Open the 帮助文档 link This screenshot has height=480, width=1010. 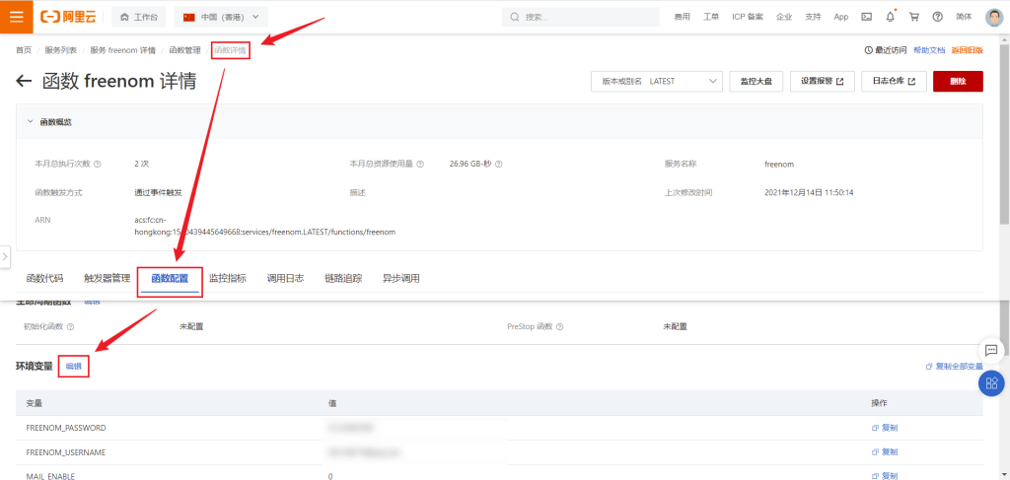point(929,50)
